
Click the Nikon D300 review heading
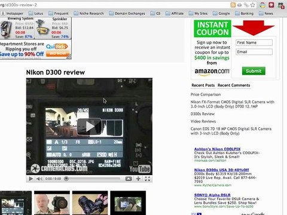coord(56,72)
